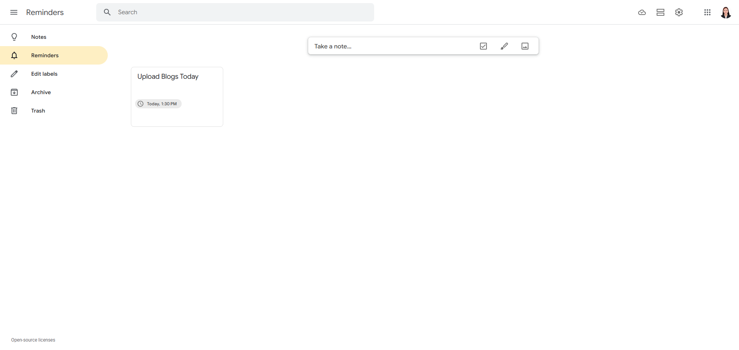This screenshot has width=739, height=350.
Task: Click the bell Reminders icon
Action: [14, 55]
